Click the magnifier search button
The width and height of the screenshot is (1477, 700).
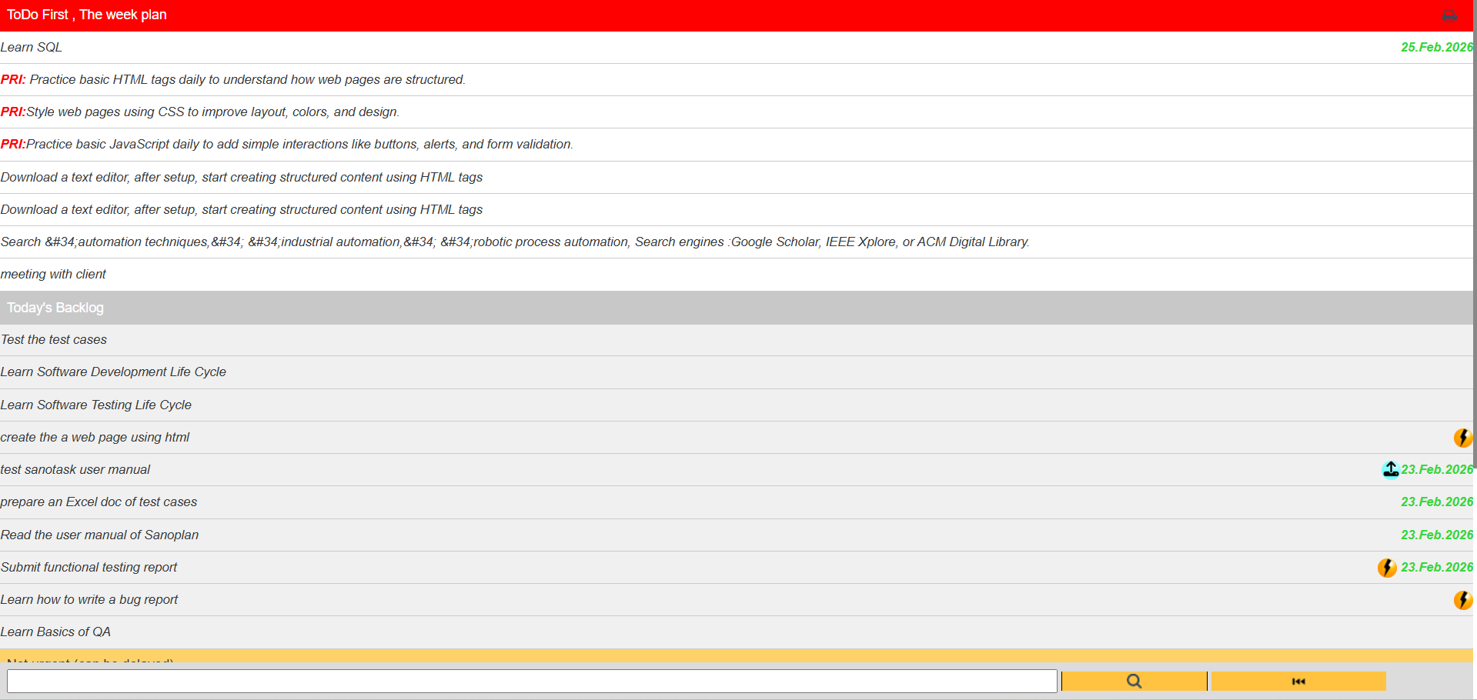(1134, 681)
